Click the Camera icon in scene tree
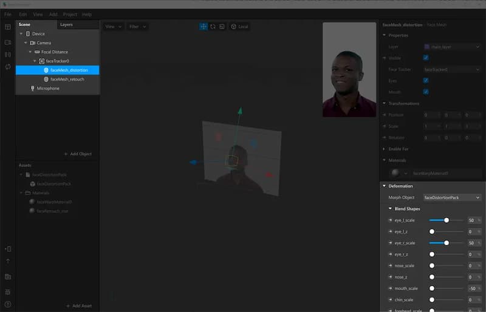The width and height of the screenshot is (486, 312). (x=33, y=42)
